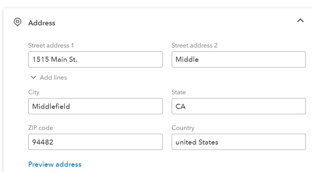
Task: Expand the Add lines chevron
Action: pos(33,77)
